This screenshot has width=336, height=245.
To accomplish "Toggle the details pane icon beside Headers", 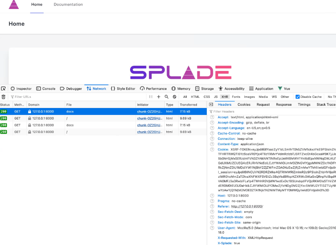I will click(x=211, y=104).
